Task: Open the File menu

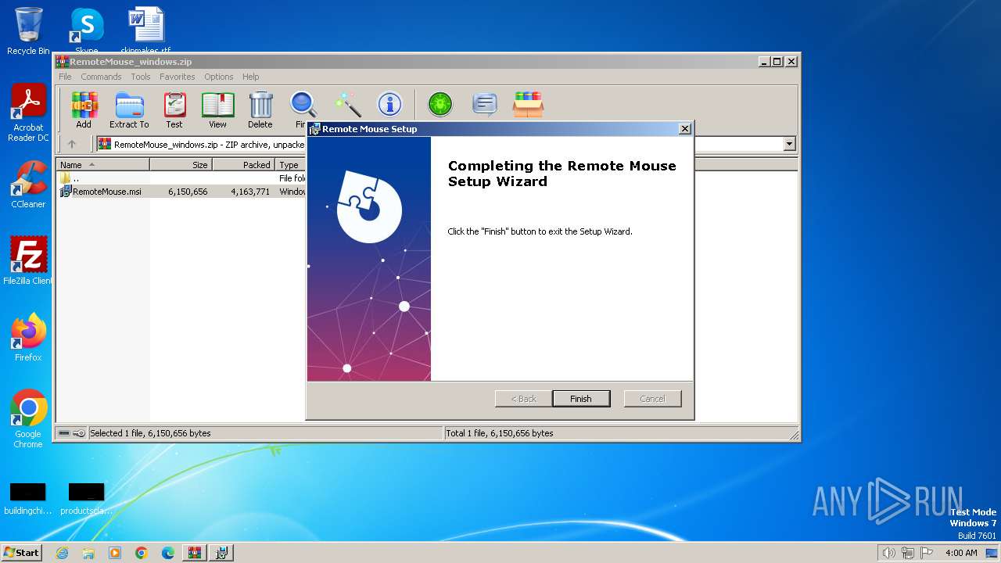Action: point(65,77)
